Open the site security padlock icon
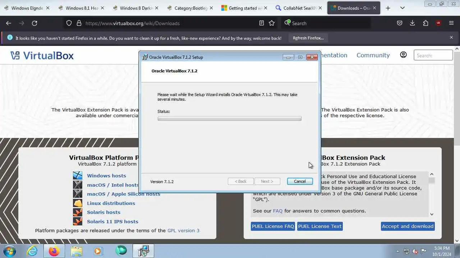Screen dimensions: 460x258 tap(79, 23)
